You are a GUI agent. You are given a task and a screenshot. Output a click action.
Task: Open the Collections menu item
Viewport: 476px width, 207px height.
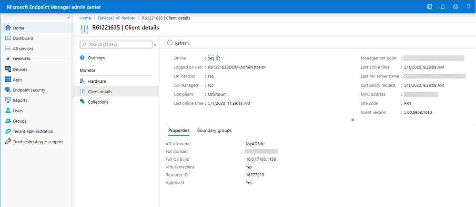pyautogui.click(x=98, y=102)
